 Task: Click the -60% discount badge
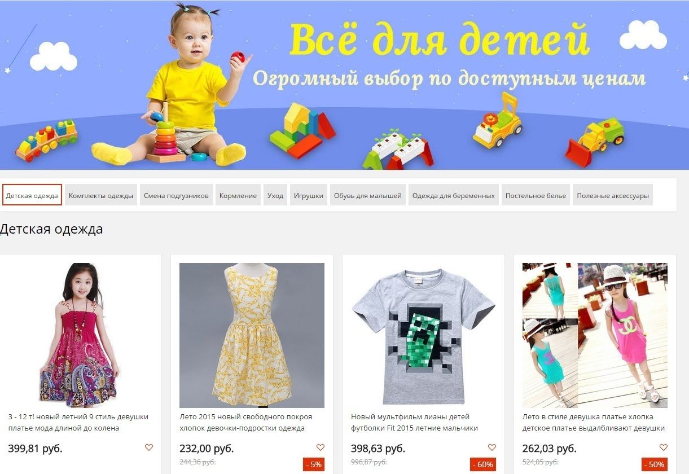tap(483, 465)
